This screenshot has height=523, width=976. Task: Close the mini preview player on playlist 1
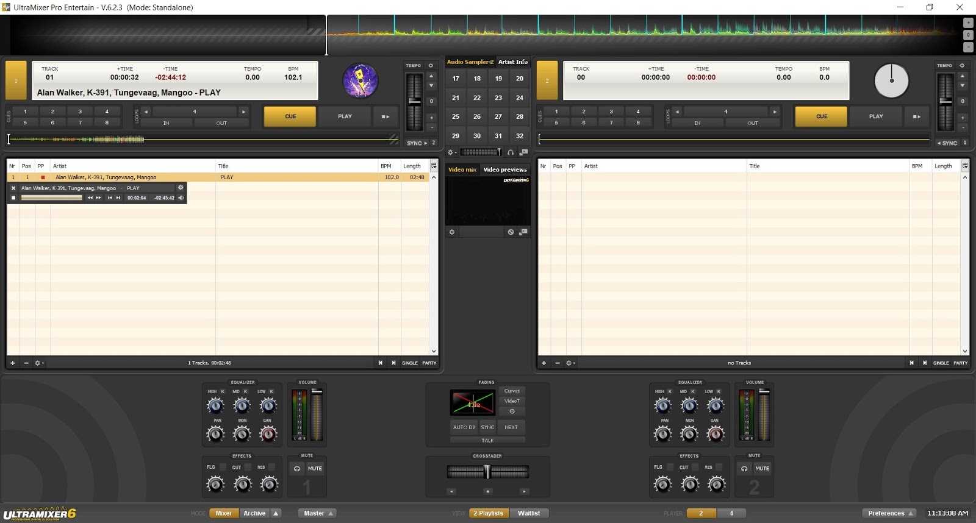pyautogui.click(x=13, y=188)
